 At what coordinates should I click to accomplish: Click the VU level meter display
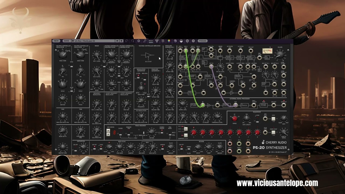tap(267, 51)
